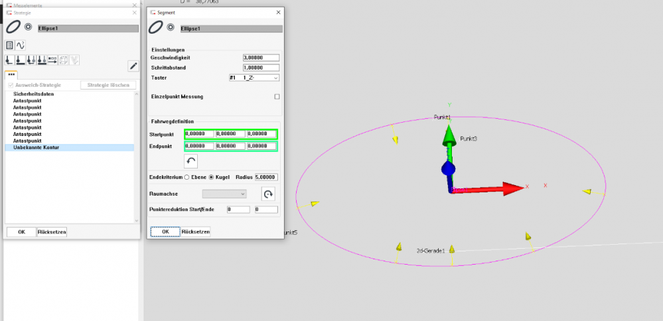Select the '***' strategy tab

click(x=11, y=76)
